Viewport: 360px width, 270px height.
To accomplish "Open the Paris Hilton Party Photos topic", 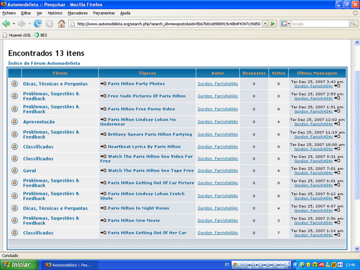I will (136, 84).
